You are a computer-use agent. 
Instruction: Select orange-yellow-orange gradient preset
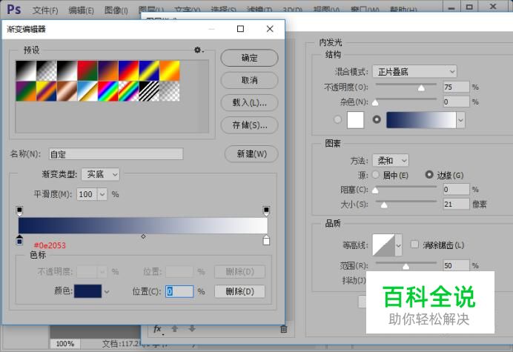[170, 70]
